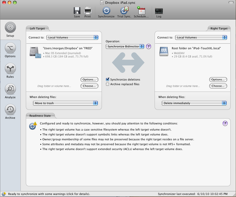Screen dimensions: 236x197
Task: Click the HFS+ formatted metadata warning line
Action: tap(115, 144)
